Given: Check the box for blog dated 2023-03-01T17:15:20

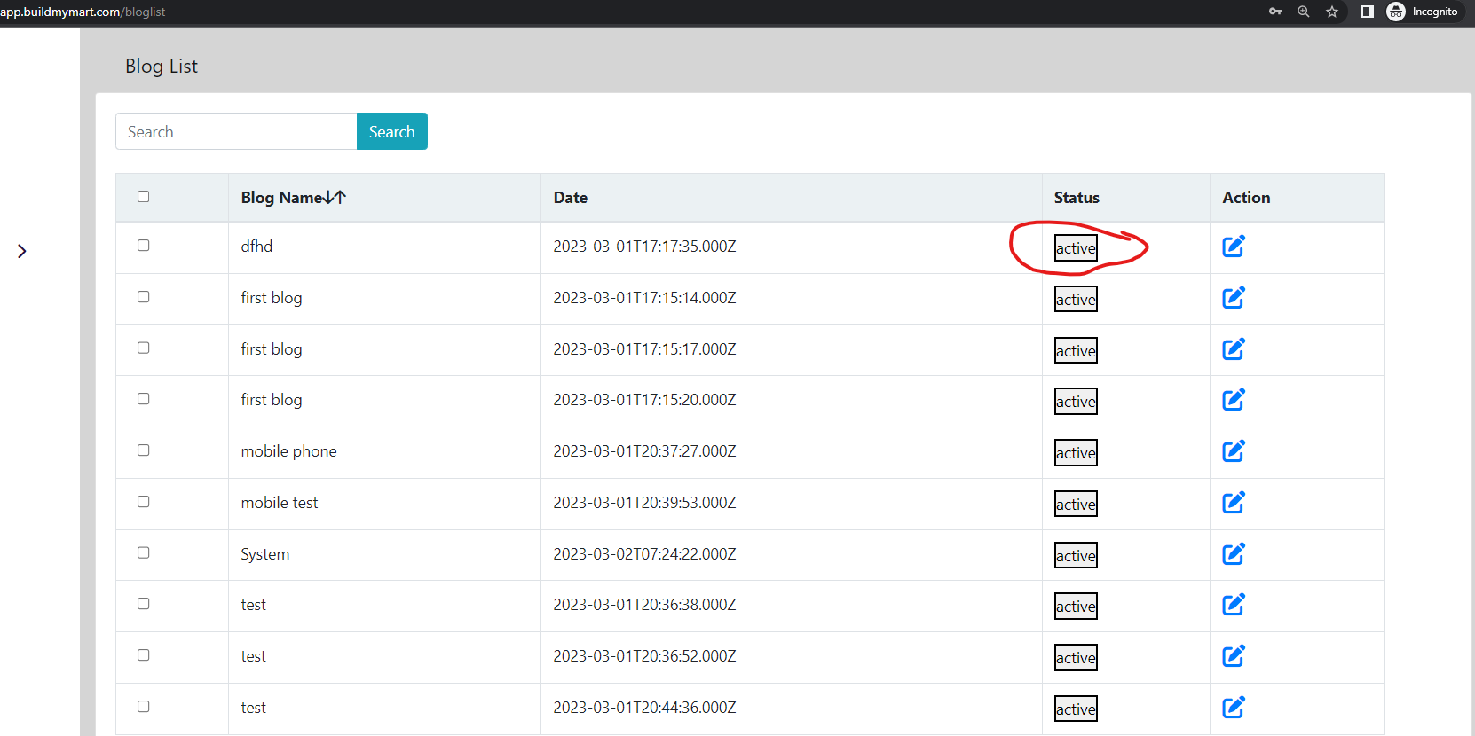Looking at the screenshot, I should (143, 399).
